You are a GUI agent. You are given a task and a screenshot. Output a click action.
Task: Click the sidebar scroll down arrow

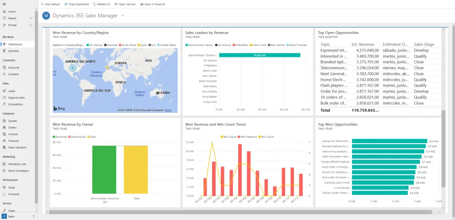(36, 211)
